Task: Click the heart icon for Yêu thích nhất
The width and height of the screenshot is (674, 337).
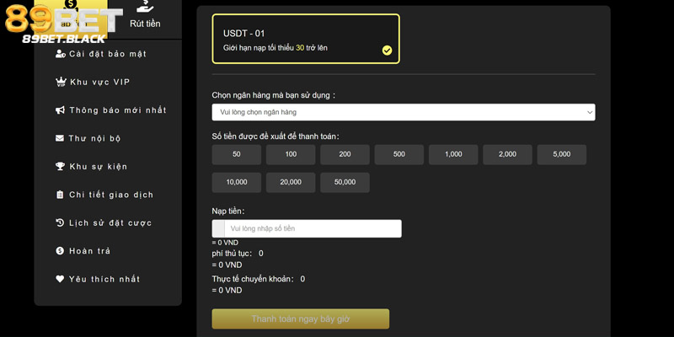Action: coord(60,279)
